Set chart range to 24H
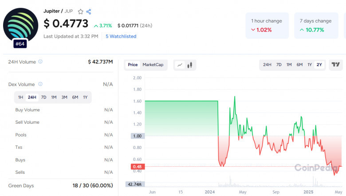This screenshot has width=346, height=196. (267, 65)
